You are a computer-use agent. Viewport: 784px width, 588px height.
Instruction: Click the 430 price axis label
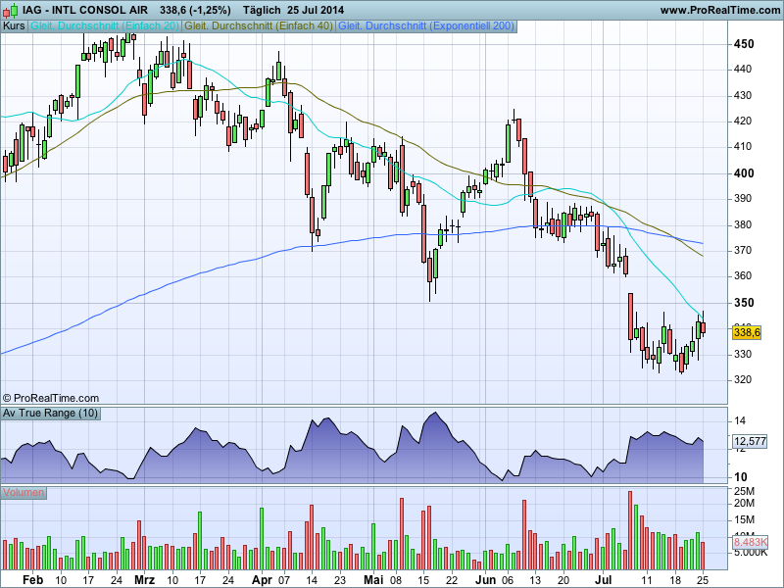tap(743, 95)
